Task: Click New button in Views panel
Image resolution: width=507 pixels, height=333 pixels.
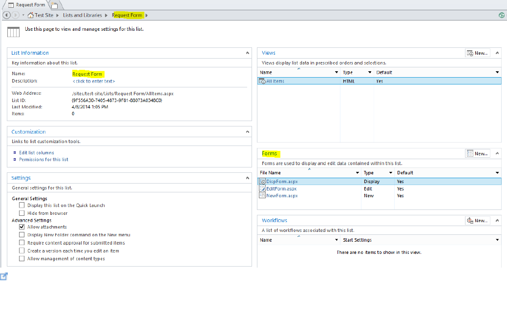Action: coord(478,53)
